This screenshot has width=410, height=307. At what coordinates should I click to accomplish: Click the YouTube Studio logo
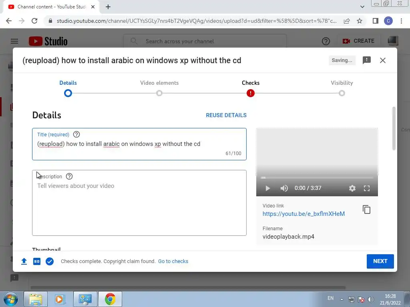[x=48, y=41]
